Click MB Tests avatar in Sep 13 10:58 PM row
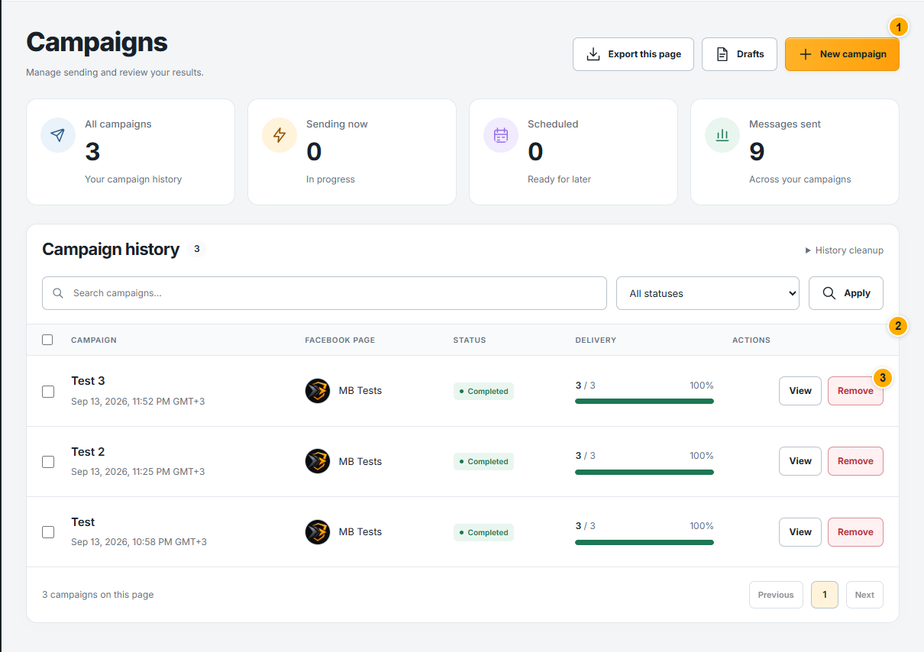This screenshot has height=652, width=924. (x=318, y=532)
